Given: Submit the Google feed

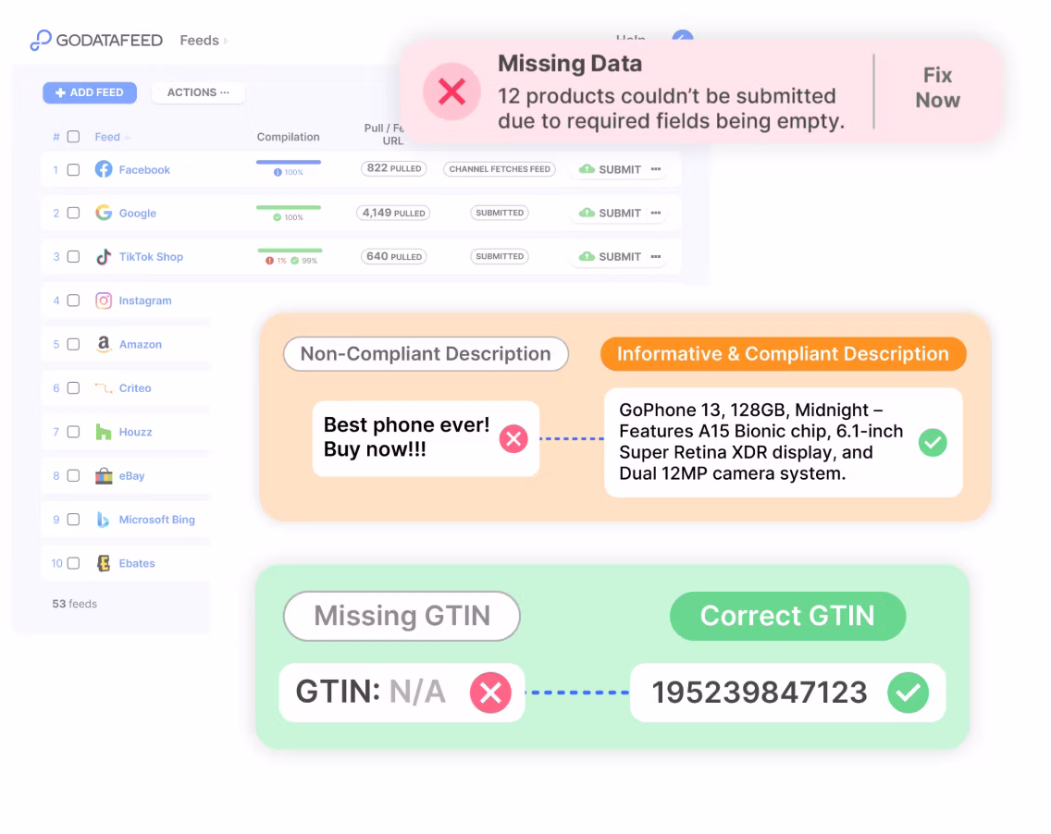Looking at the screenshot, I should [610, 213].
